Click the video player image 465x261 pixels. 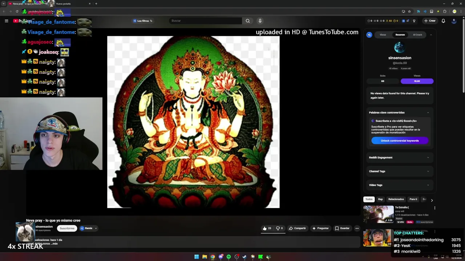click(193, 122)
